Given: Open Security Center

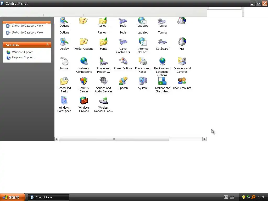Looking at the screenshot, I should point(84,85).
